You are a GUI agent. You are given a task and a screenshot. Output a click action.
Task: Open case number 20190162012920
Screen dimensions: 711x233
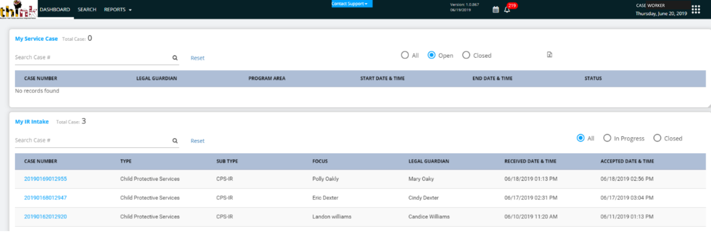tap(46, 217)
